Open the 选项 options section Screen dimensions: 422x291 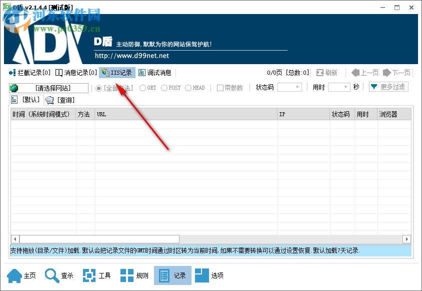[209, 275]
